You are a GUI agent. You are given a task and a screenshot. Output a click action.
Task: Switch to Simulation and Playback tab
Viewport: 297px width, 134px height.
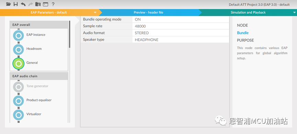tap(248, 12)
